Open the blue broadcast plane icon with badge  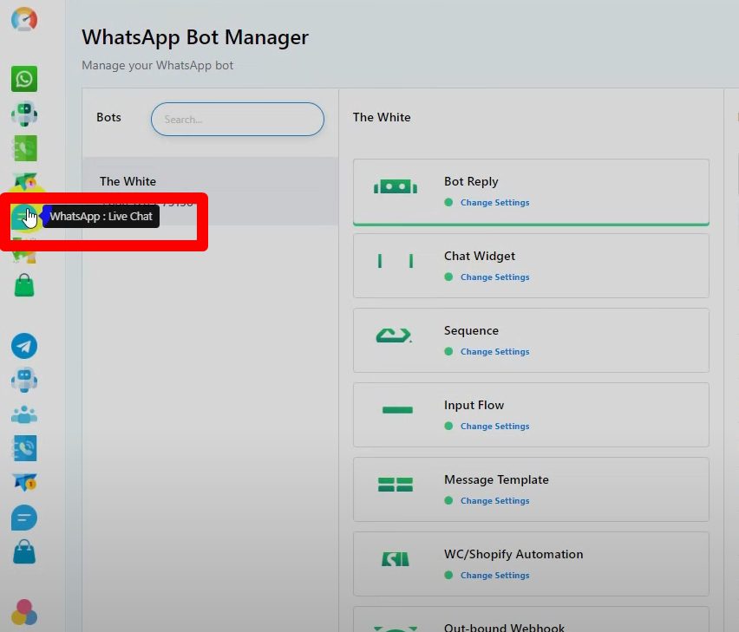click(x=24, y=482)
